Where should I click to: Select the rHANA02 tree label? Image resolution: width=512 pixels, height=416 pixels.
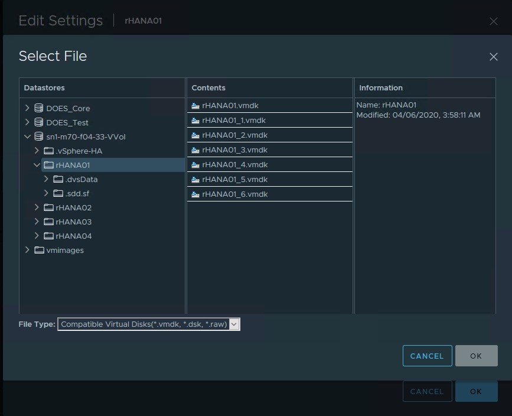pos(73,207)
